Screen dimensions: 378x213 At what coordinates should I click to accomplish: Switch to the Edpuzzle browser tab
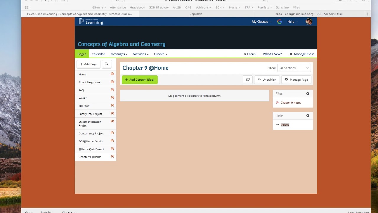[x=196, y=14]
